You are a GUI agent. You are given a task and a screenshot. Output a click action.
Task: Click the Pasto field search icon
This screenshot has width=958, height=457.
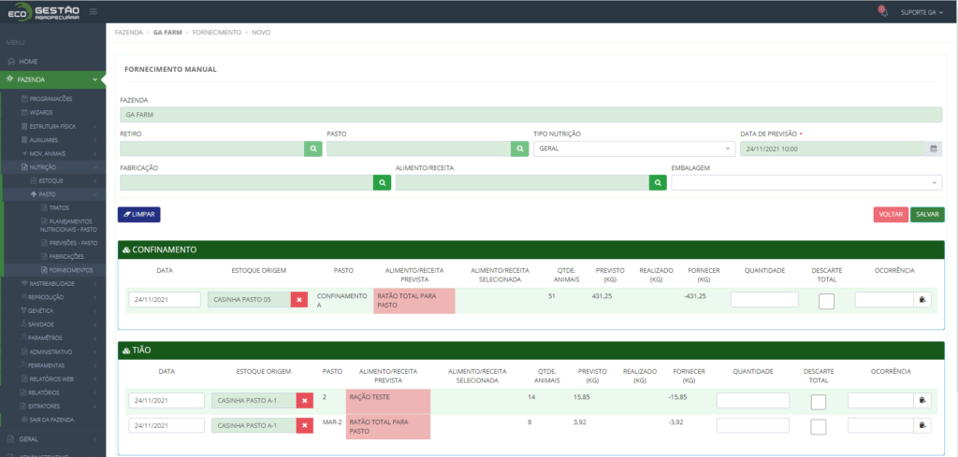[519, 149]
